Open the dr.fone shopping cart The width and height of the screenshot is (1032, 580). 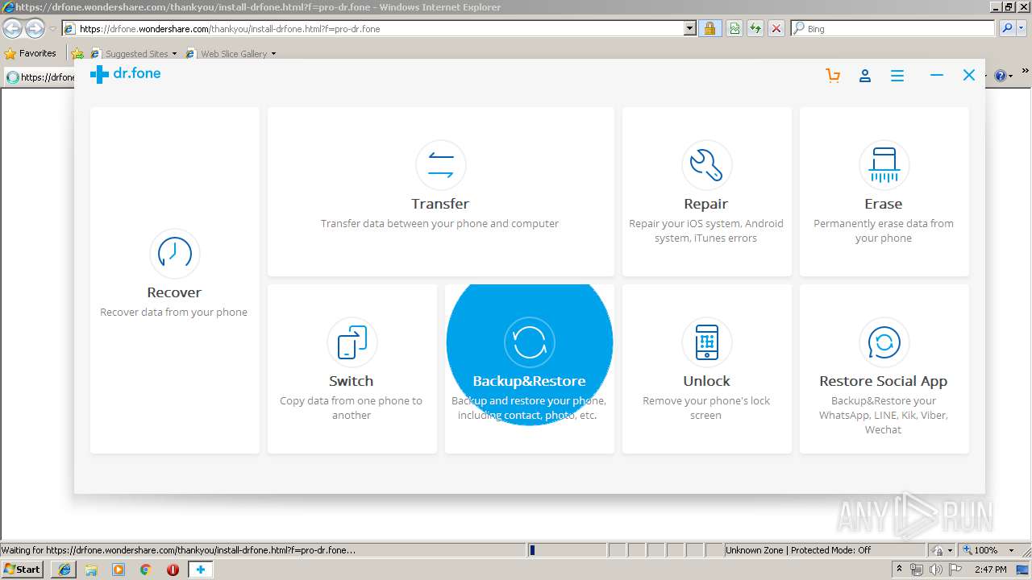(833, 75)
